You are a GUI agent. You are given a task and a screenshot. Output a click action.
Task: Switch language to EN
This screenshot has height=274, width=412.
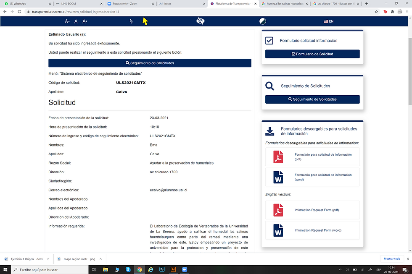point(328,21)
